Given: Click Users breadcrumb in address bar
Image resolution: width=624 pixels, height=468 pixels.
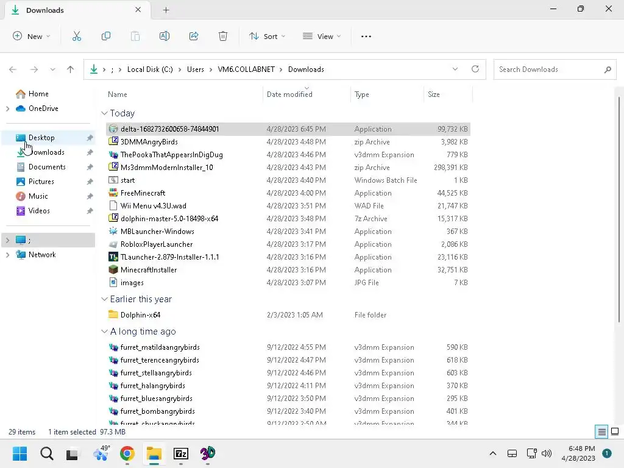Looking at the screenshot, I should (196, 69).
